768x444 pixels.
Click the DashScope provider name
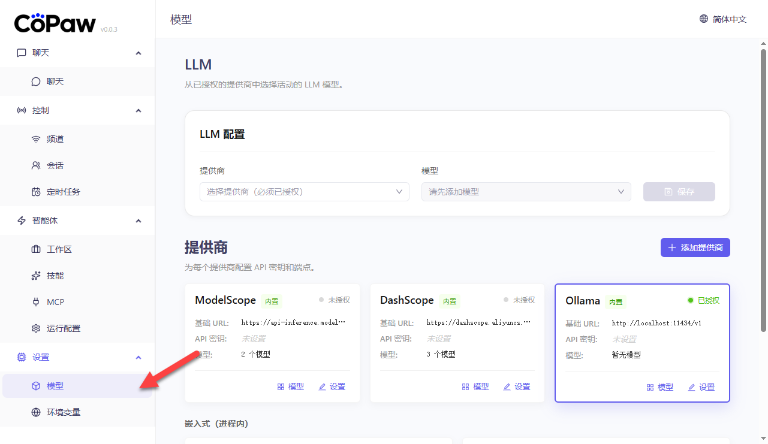[407, 300]
